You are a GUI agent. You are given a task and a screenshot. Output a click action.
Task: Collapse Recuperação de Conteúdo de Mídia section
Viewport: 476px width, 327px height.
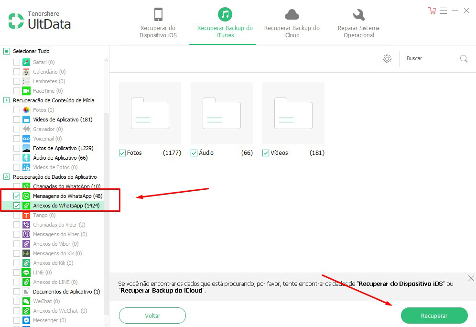point(6,100)
